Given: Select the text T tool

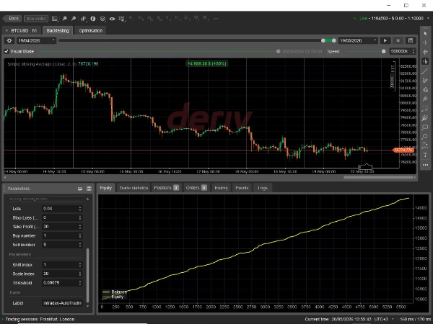Looking at the screenshot, I should [425, 155].
